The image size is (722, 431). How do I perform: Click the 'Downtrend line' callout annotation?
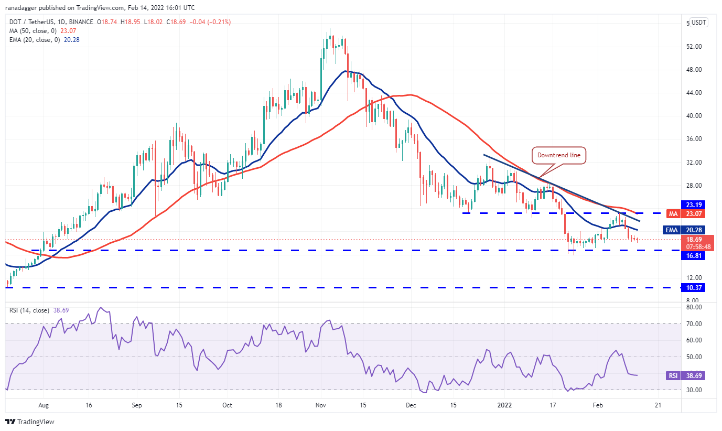(x=558, y=155)
